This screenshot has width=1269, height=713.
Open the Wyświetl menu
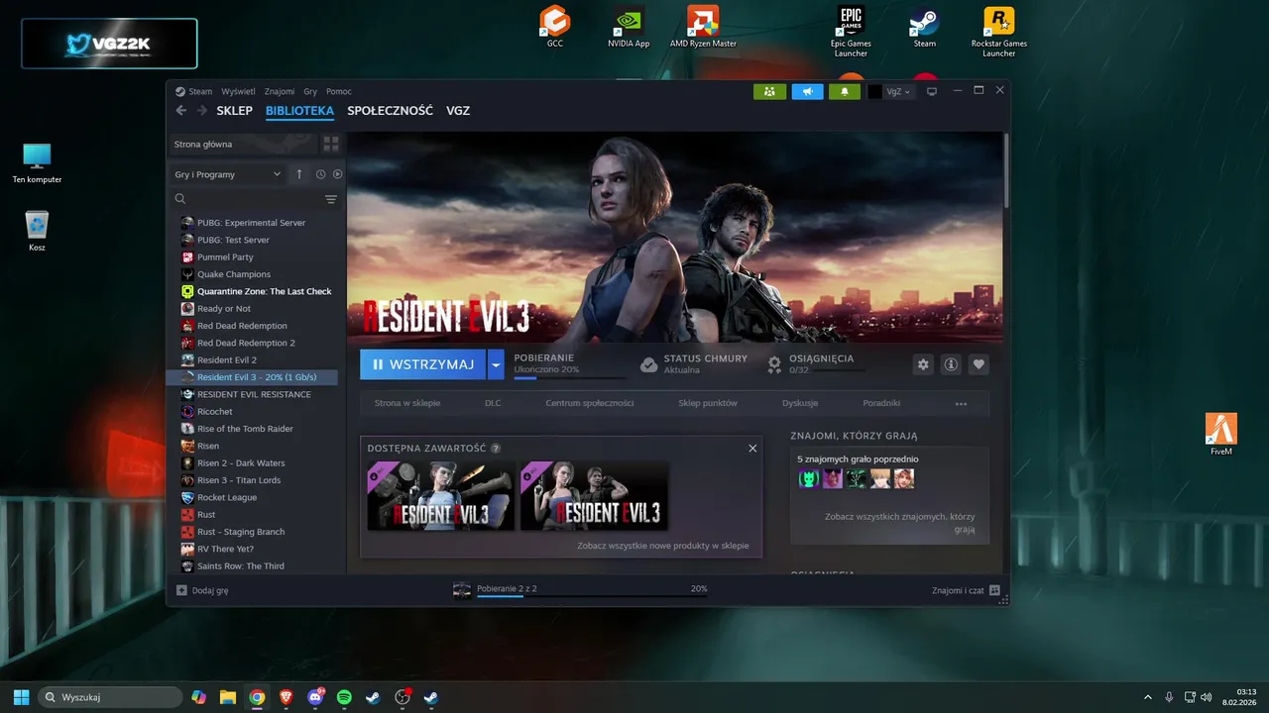click(x=238, y=91)
